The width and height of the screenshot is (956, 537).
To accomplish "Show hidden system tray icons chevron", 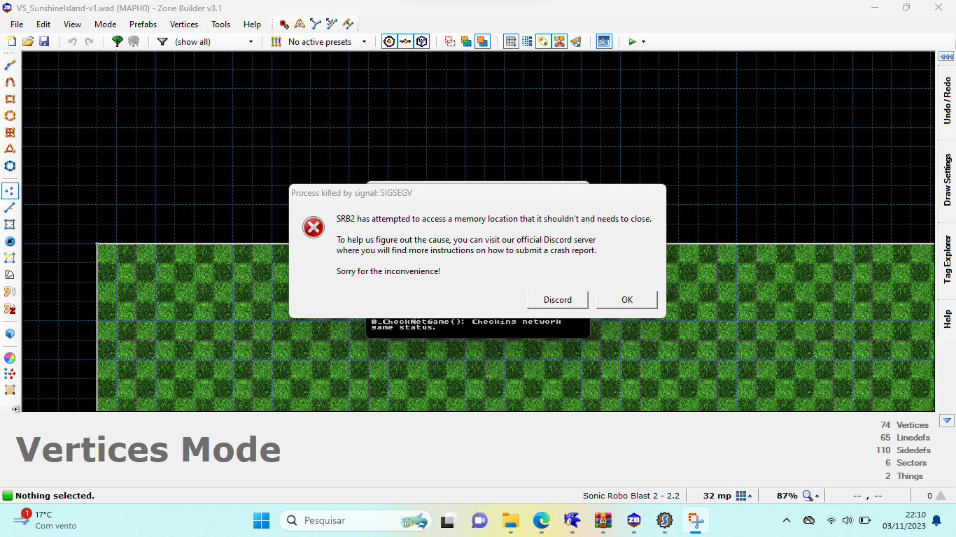I will click(787, 520).
